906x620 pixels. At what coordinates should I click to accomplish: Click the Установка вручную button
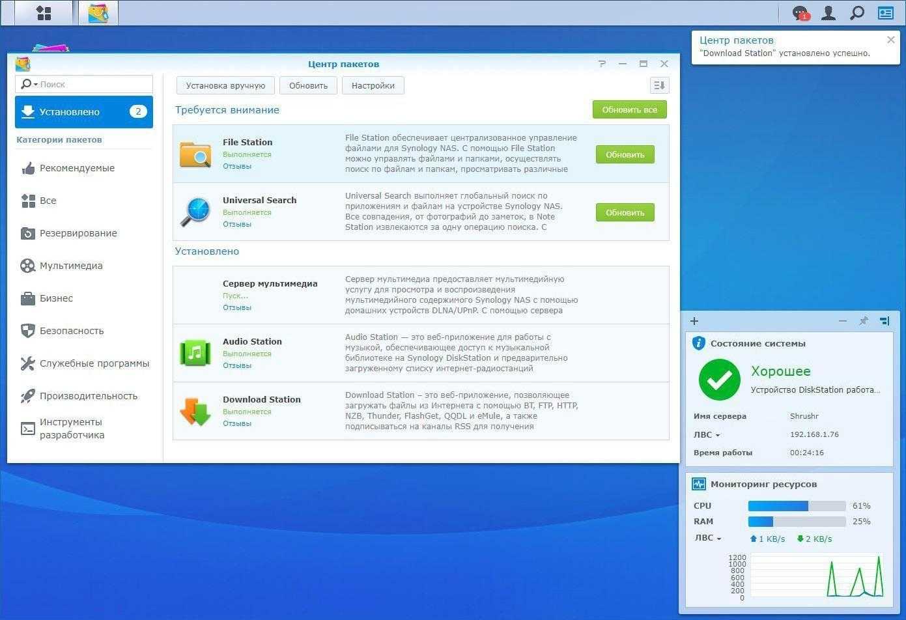click(x=225, y=85)
